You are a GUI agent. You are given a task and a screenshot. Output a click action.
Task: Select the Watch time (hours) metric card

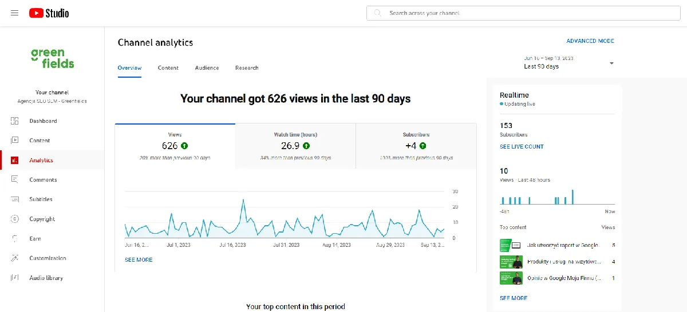(x=295, y=146)
